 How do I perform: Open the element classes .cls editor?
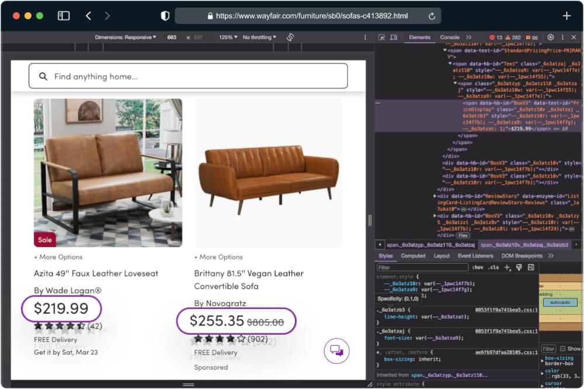[492, 266]
